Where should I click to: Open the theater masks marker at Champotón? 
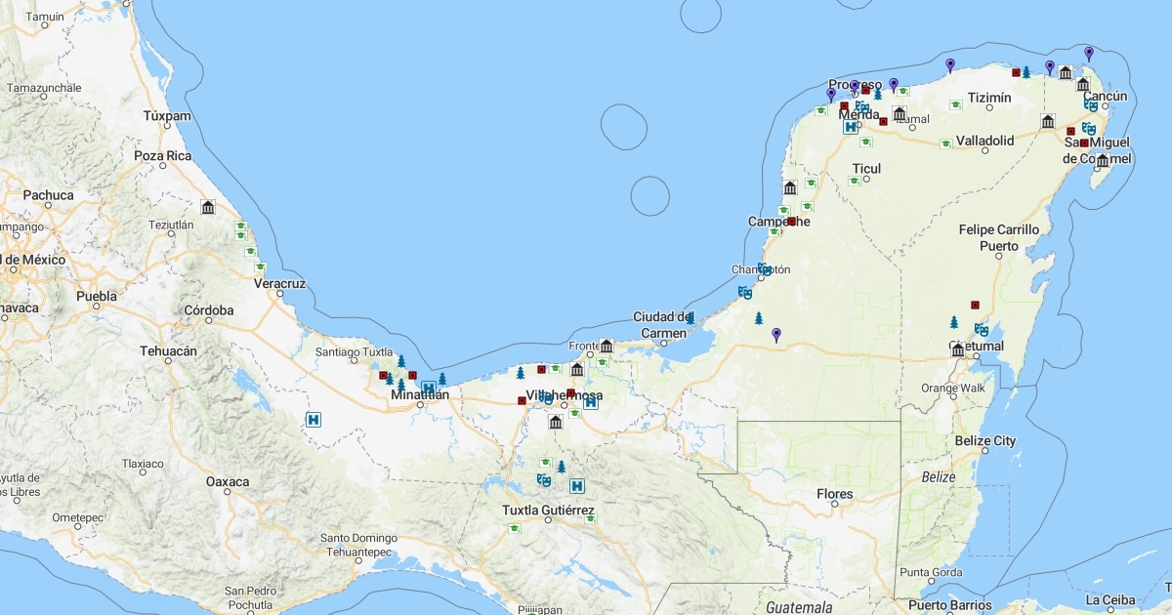coord(765,269)
